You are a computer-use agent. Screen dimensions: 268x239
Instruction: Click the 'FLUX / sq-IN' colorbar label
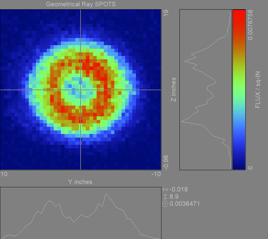(257, 90)
